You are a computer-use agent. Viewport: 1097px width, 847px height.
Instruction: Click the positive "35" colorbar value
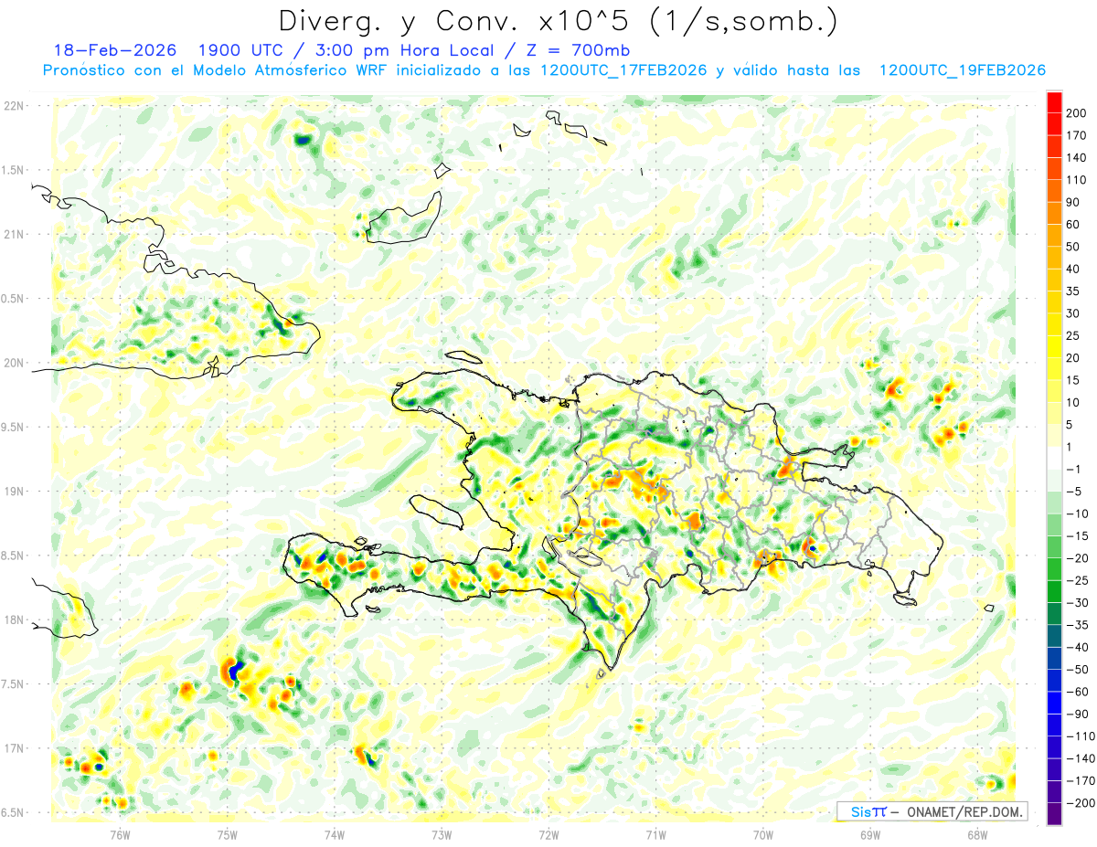[1073, 291]
